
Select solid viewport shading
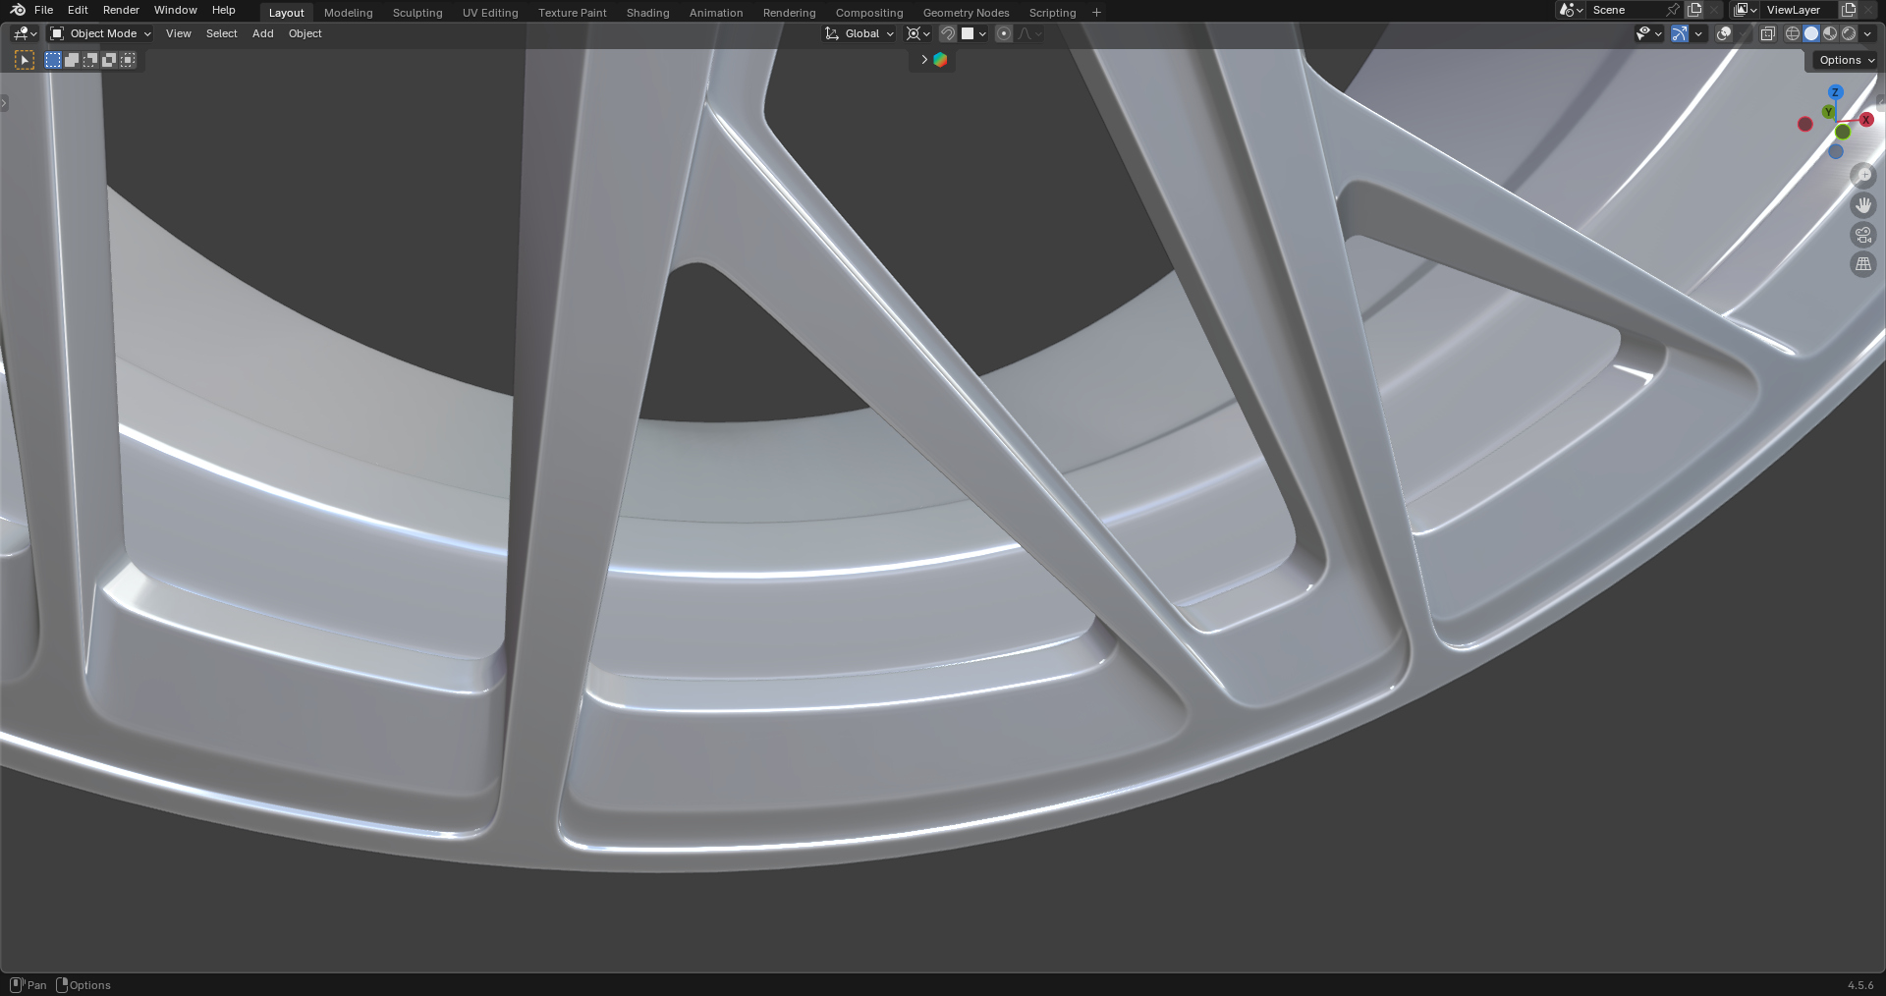click(x=1811, y=33)
